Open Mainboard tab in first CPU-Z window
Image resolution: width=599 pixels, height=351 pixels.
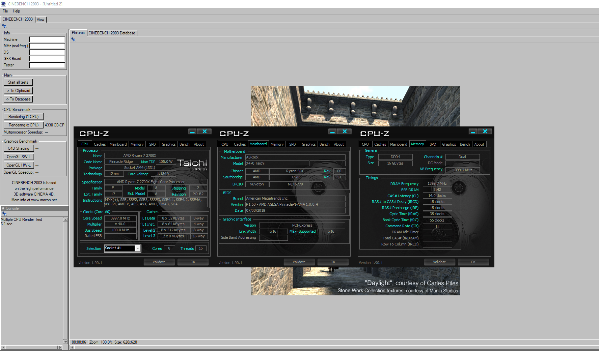click(x=118, y=144)
